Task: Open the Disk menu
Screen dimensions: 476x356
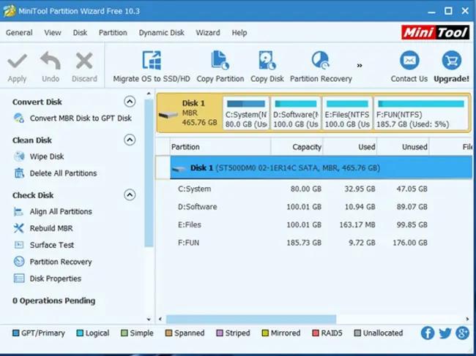Action: coord(80,33)
